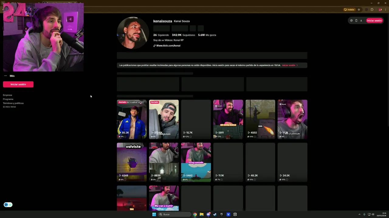389x218 pixels.
Task: Click the Iniciar sesión link in notice banner
Action: 290,65
